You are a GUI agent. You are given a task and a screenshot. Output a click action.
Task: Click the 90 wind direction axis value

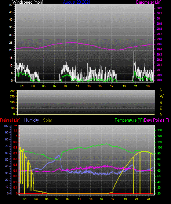coord(13,108)
